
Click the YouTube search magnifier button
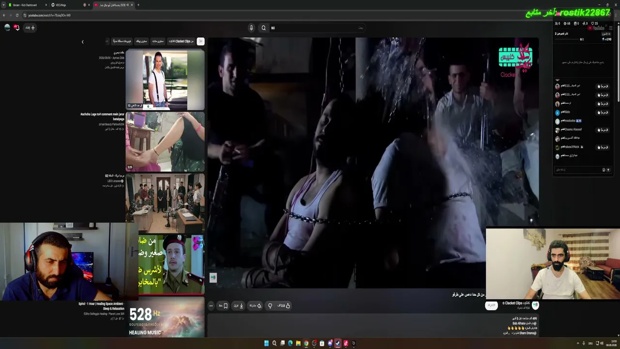tap(263, 28)
